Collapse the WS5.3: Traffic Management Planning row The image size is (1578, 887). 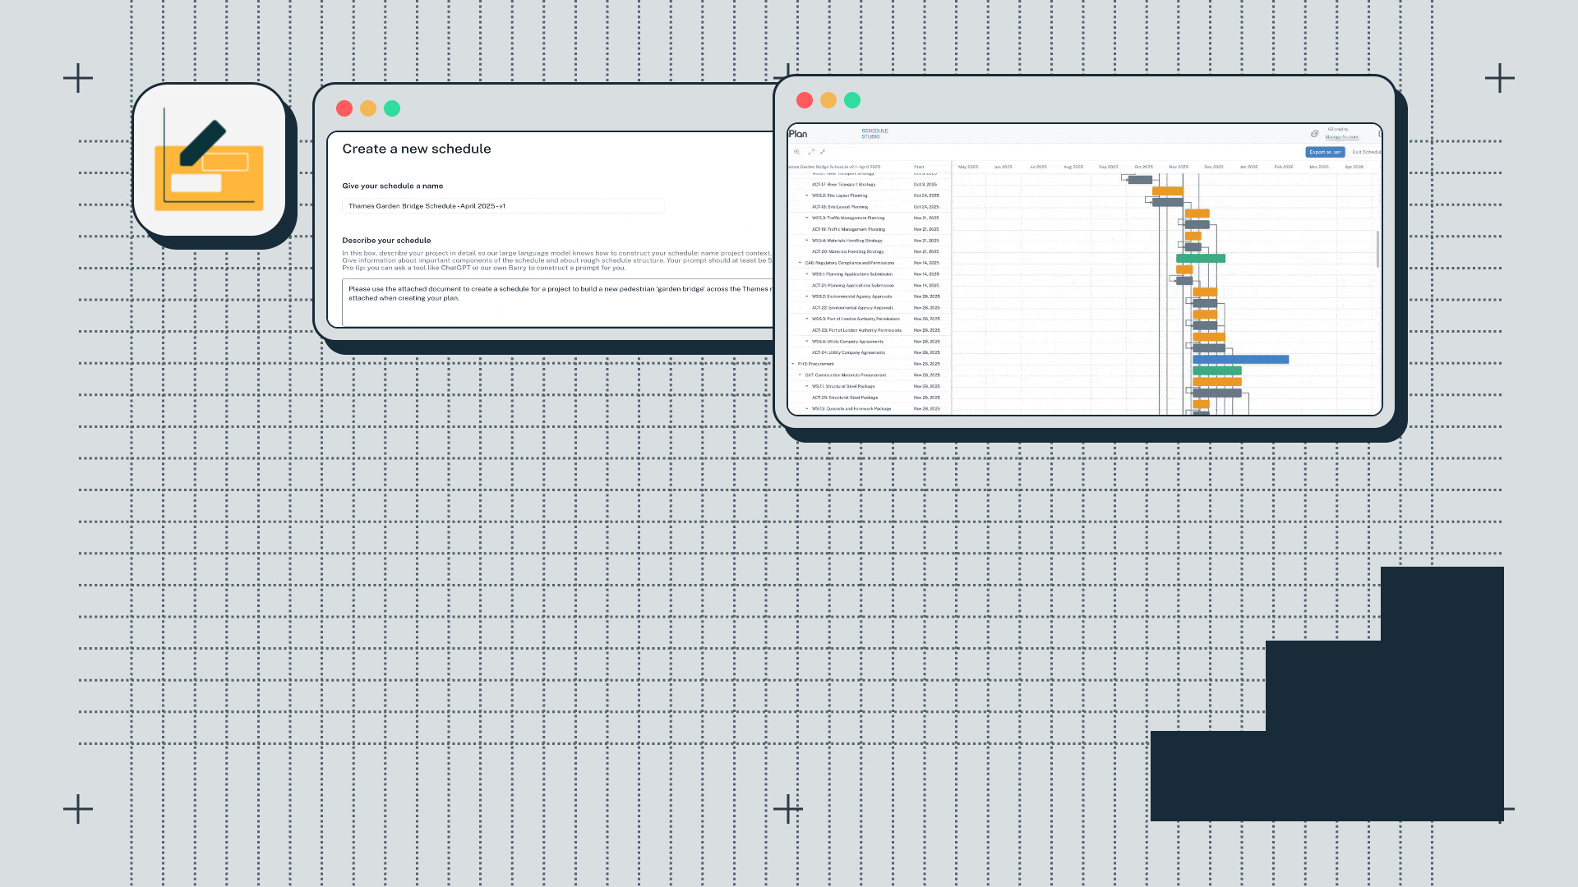(x=806, y=218)
